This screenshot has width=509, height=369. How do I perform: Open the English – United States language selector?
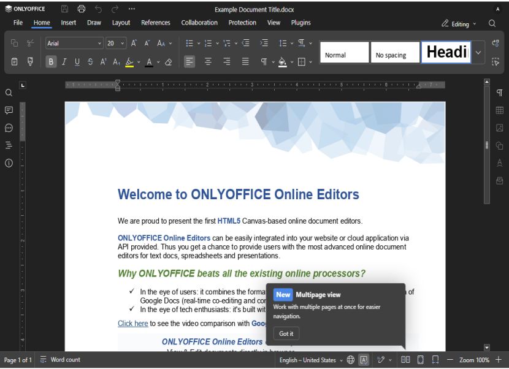click(x=311, y=360)
